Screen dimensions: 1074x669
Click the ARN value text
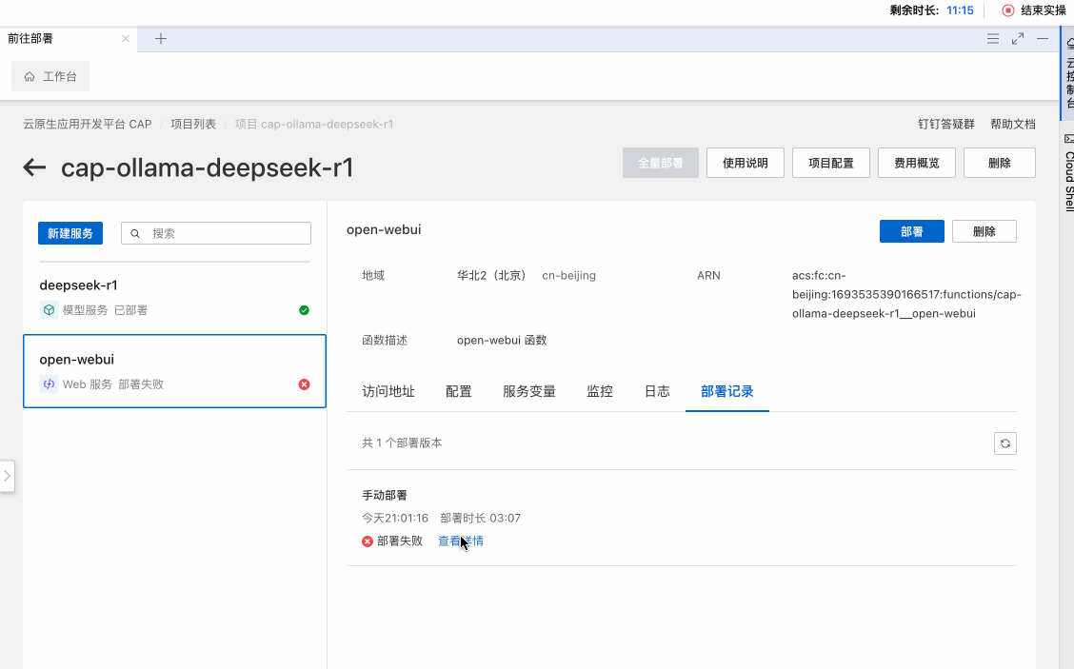(906, 294)
